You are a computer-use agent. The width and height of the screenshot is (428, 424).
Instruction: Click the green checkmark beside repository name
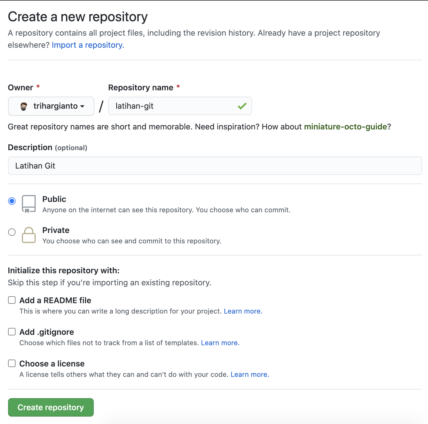point(242,106)
